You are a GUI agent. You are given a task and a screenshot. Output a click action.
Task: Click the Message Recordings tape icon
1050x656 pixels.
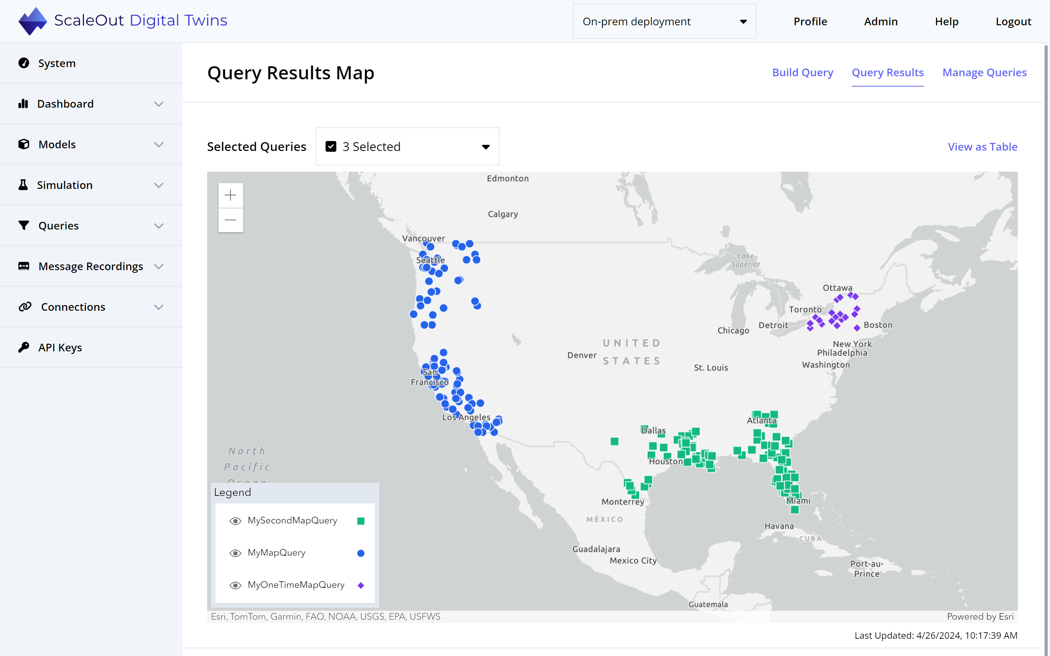click(x=23, y=266)
